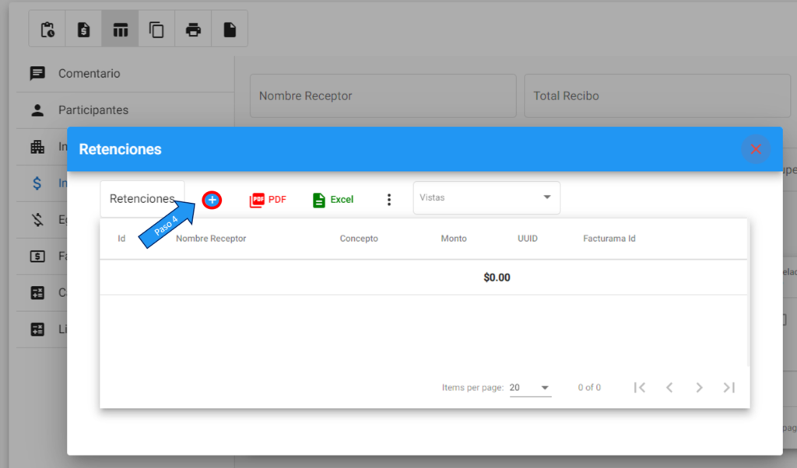Click the upper calculator icon in sidebar
The width and height of the screenshot is (797, 468).
point(37,293)
